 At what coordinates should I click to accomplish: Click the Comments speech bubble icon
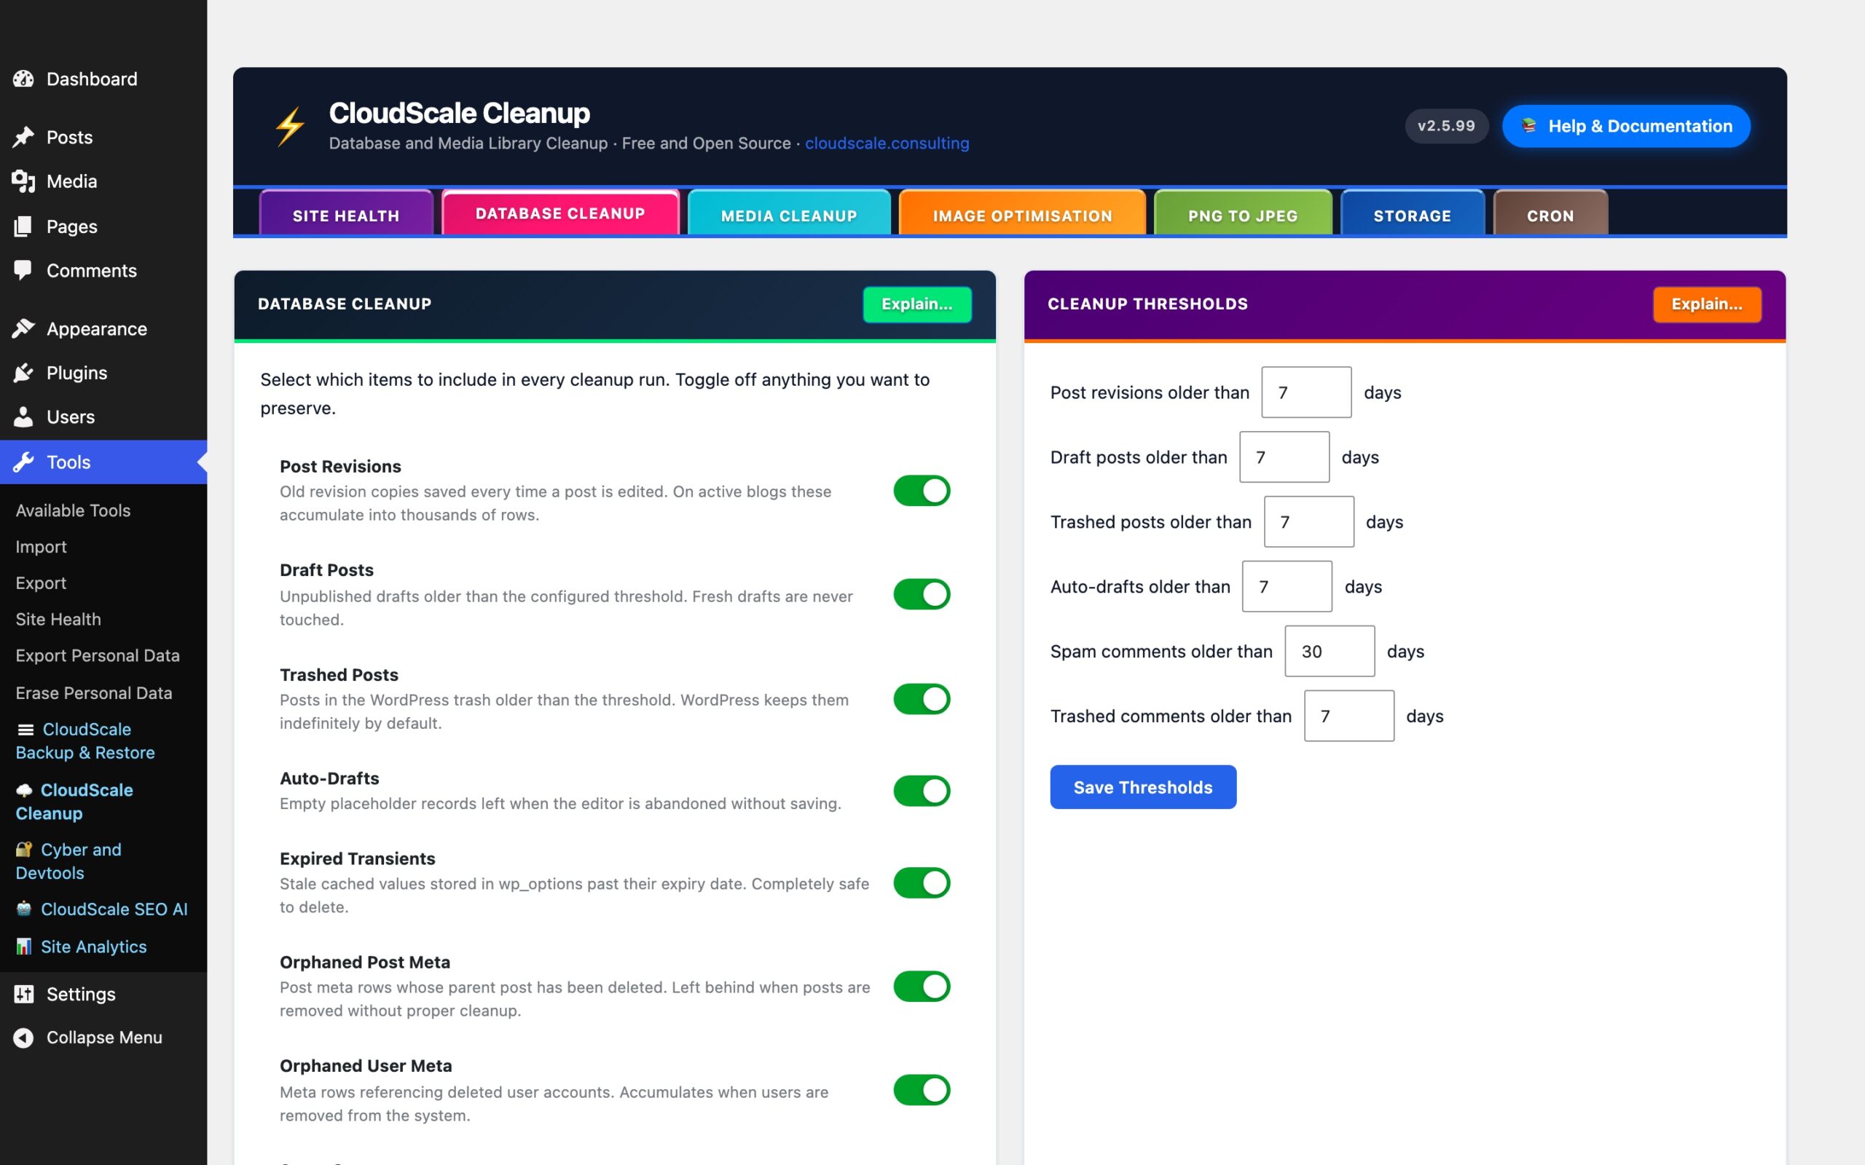coord(23,269)
